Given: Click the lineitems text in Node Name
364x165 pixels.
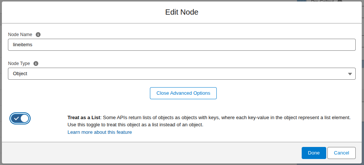Looking at the screenshot, I should coord(23,45).
